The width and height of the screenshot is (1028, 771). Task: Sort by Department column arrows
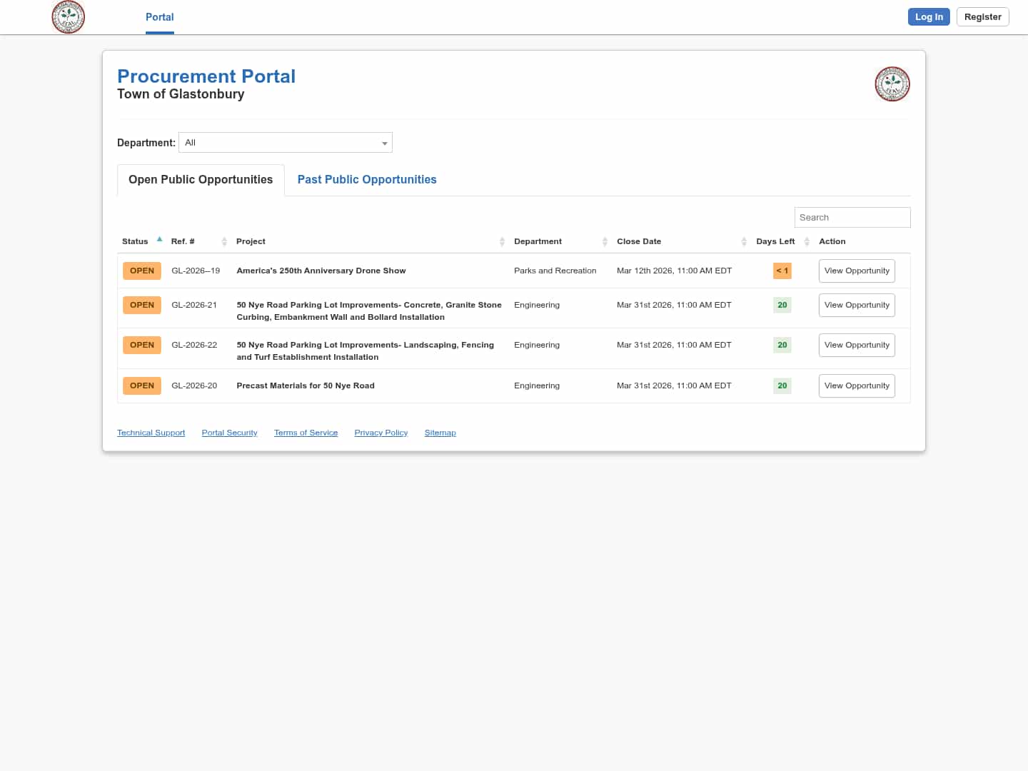coord(605,242)
